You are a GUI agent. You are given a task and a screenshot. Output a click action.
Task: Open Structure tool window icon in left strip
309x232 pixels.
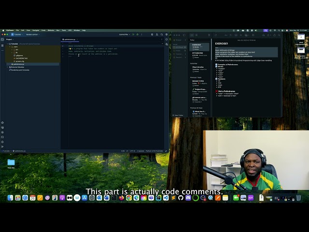[x=2, y=45]
